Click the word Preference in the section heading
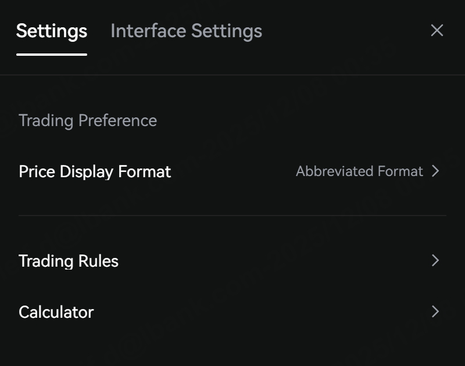The width and height of the screenshot is (465, 366). [x=117, y=121]
